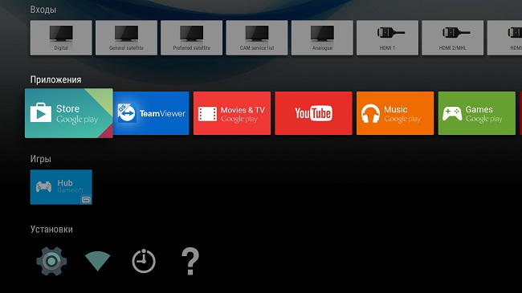Select the General satellite input
The image size is (522, 293).
tap(126, 38)
